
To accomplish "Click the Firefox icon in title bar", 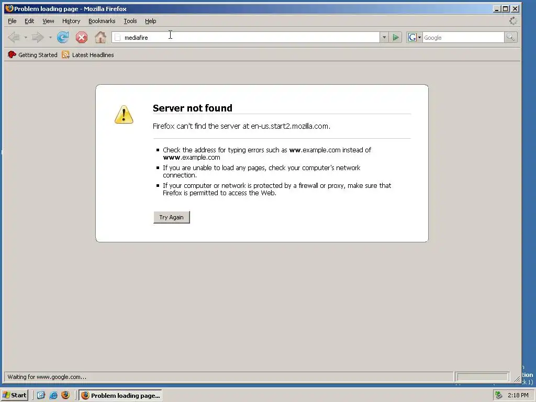I will point(9,8).
